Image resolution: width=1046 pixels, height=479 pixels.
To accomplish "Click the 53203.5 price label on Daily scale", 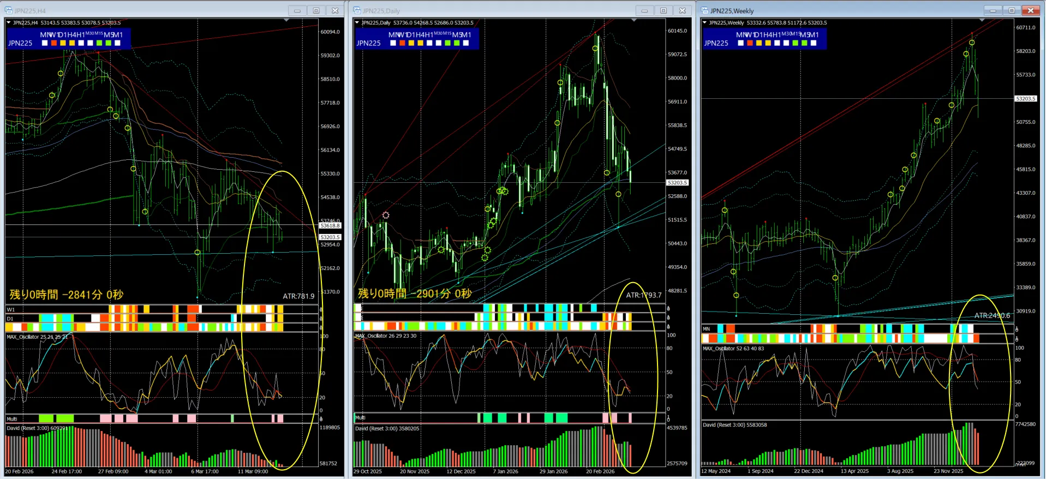I will pyautogui.click(x=678, y=183).
